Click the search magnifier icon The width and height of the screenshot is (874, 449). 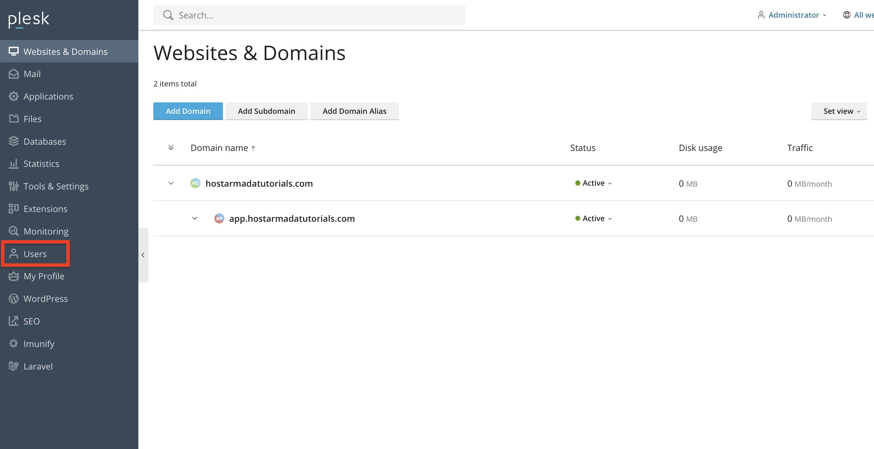click(168, 15)
